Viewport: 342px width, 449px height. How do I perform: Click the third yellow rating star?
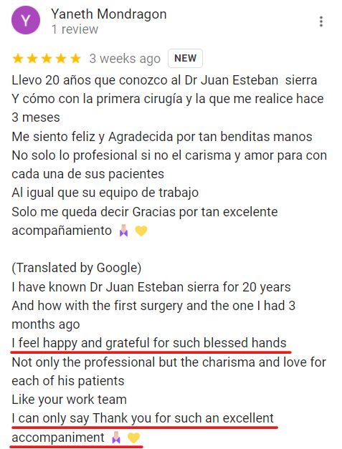coord(47,59)
